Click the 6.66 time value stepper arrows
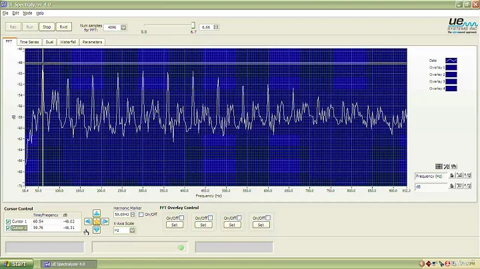480x269 pixels. [x=216, y=27]
